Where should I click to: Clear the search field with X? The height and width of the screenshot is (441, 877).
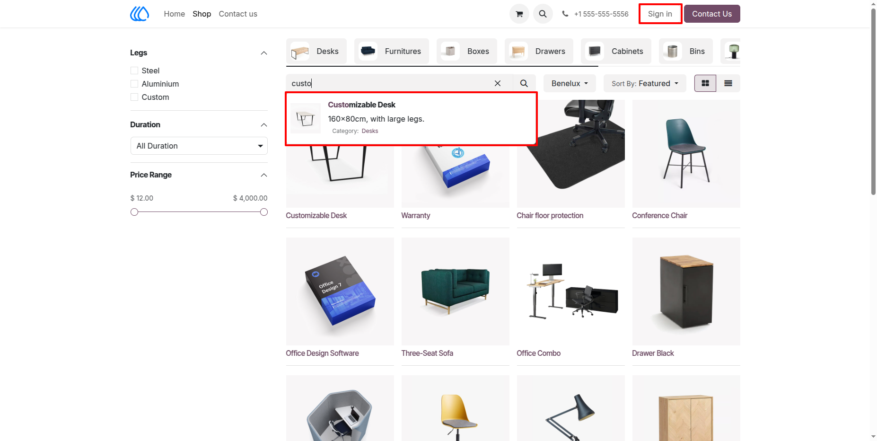(x=497, y=83)
